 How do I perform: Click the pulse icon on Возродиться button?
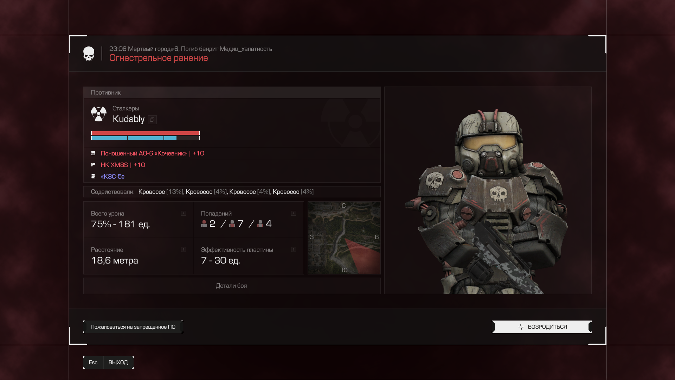[521, 327]
